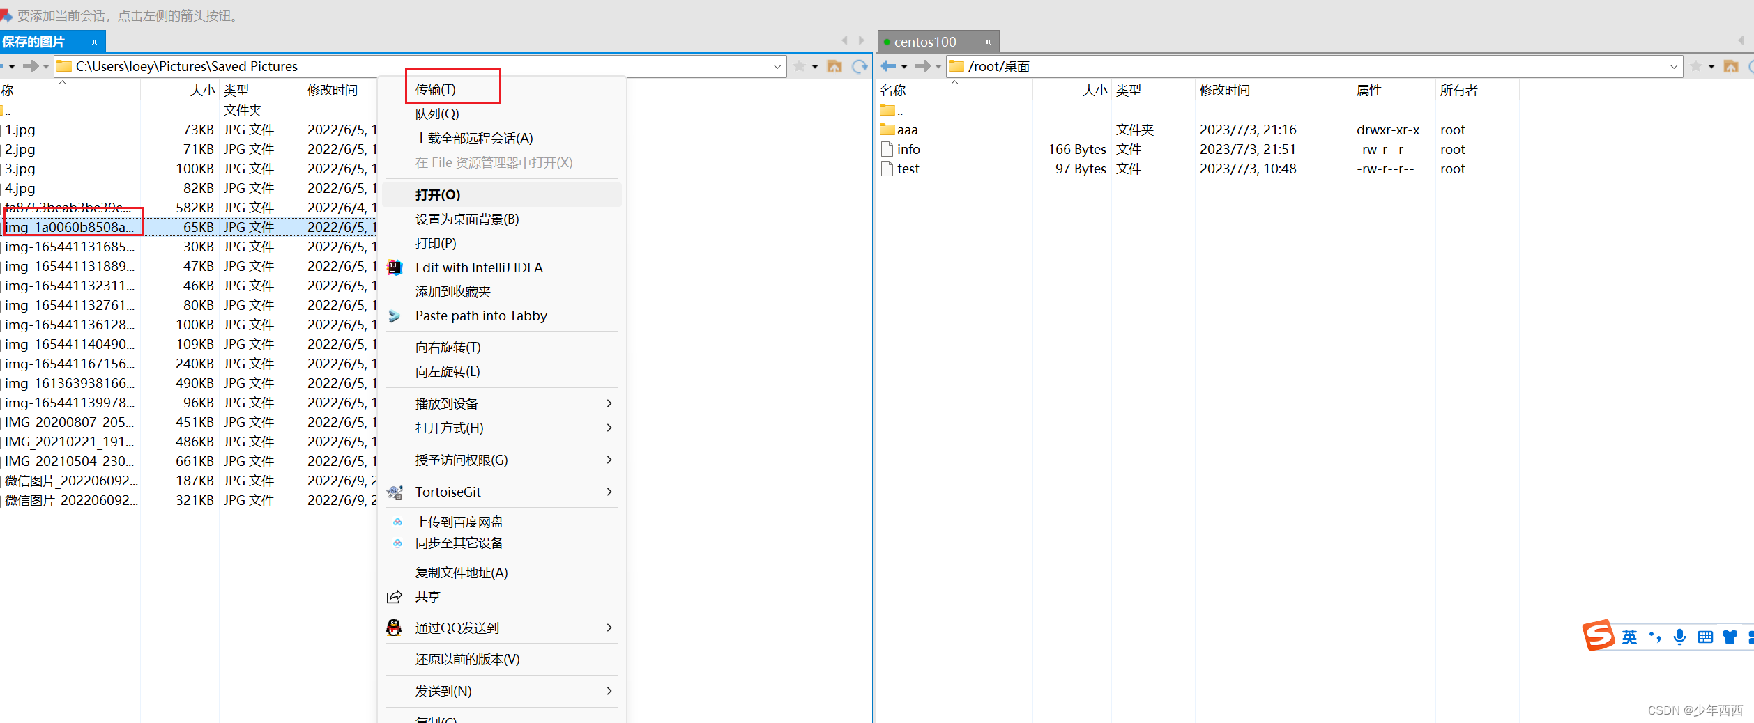Click local path field C:\Users\loey\Pictures\Saved Pictures
The image size is (1754, 723).
point(420,67)
